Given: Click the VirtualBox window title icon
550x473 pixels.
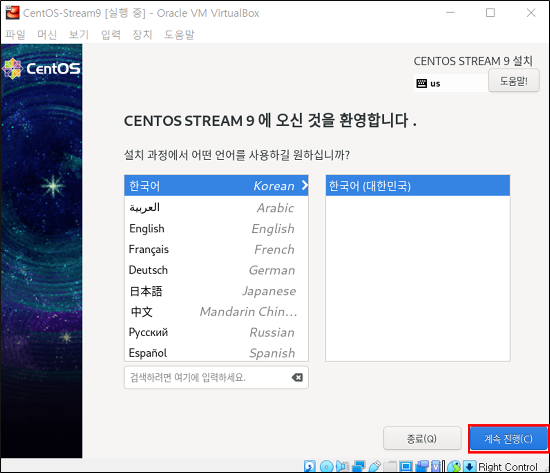Looking at the screenshot, I should click(12, 13).
